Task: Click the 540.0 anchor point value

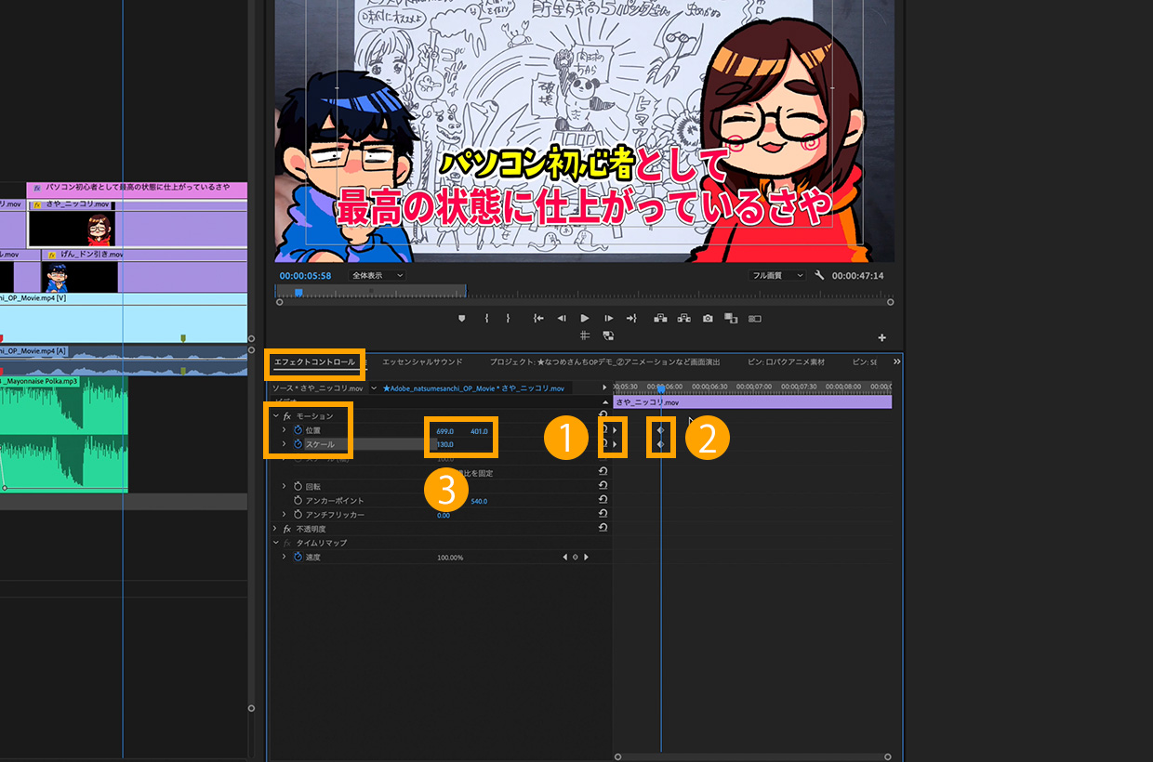Action: coord(479,501)
